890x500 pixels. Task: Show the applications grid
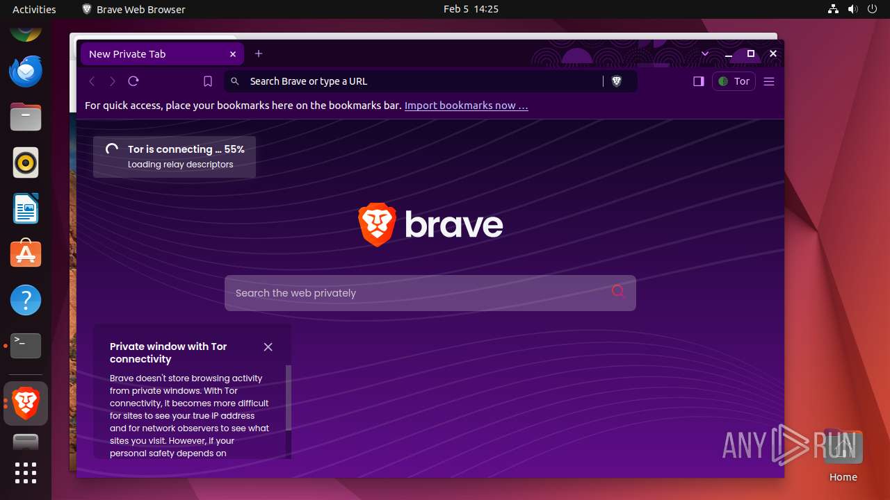point(26,473)
